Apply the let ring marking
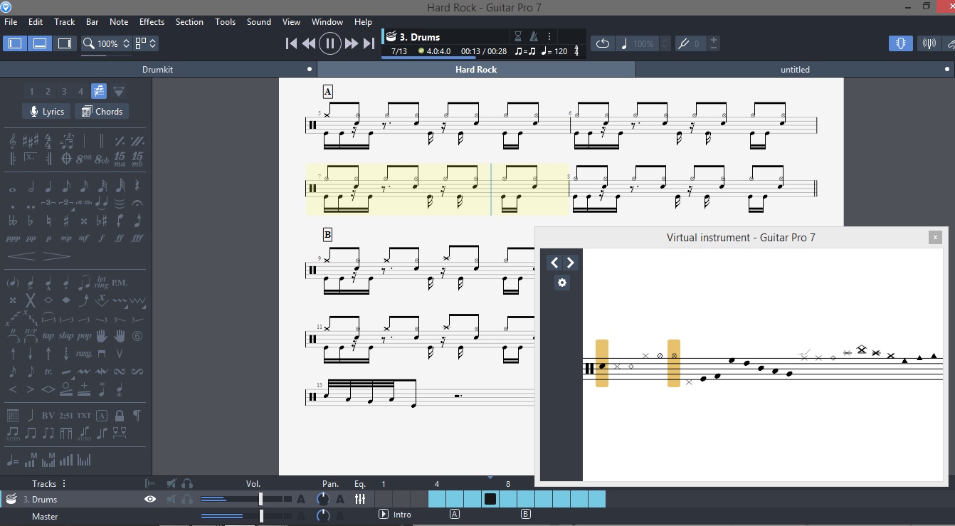The image size is (955, 526). coord(102,283)
